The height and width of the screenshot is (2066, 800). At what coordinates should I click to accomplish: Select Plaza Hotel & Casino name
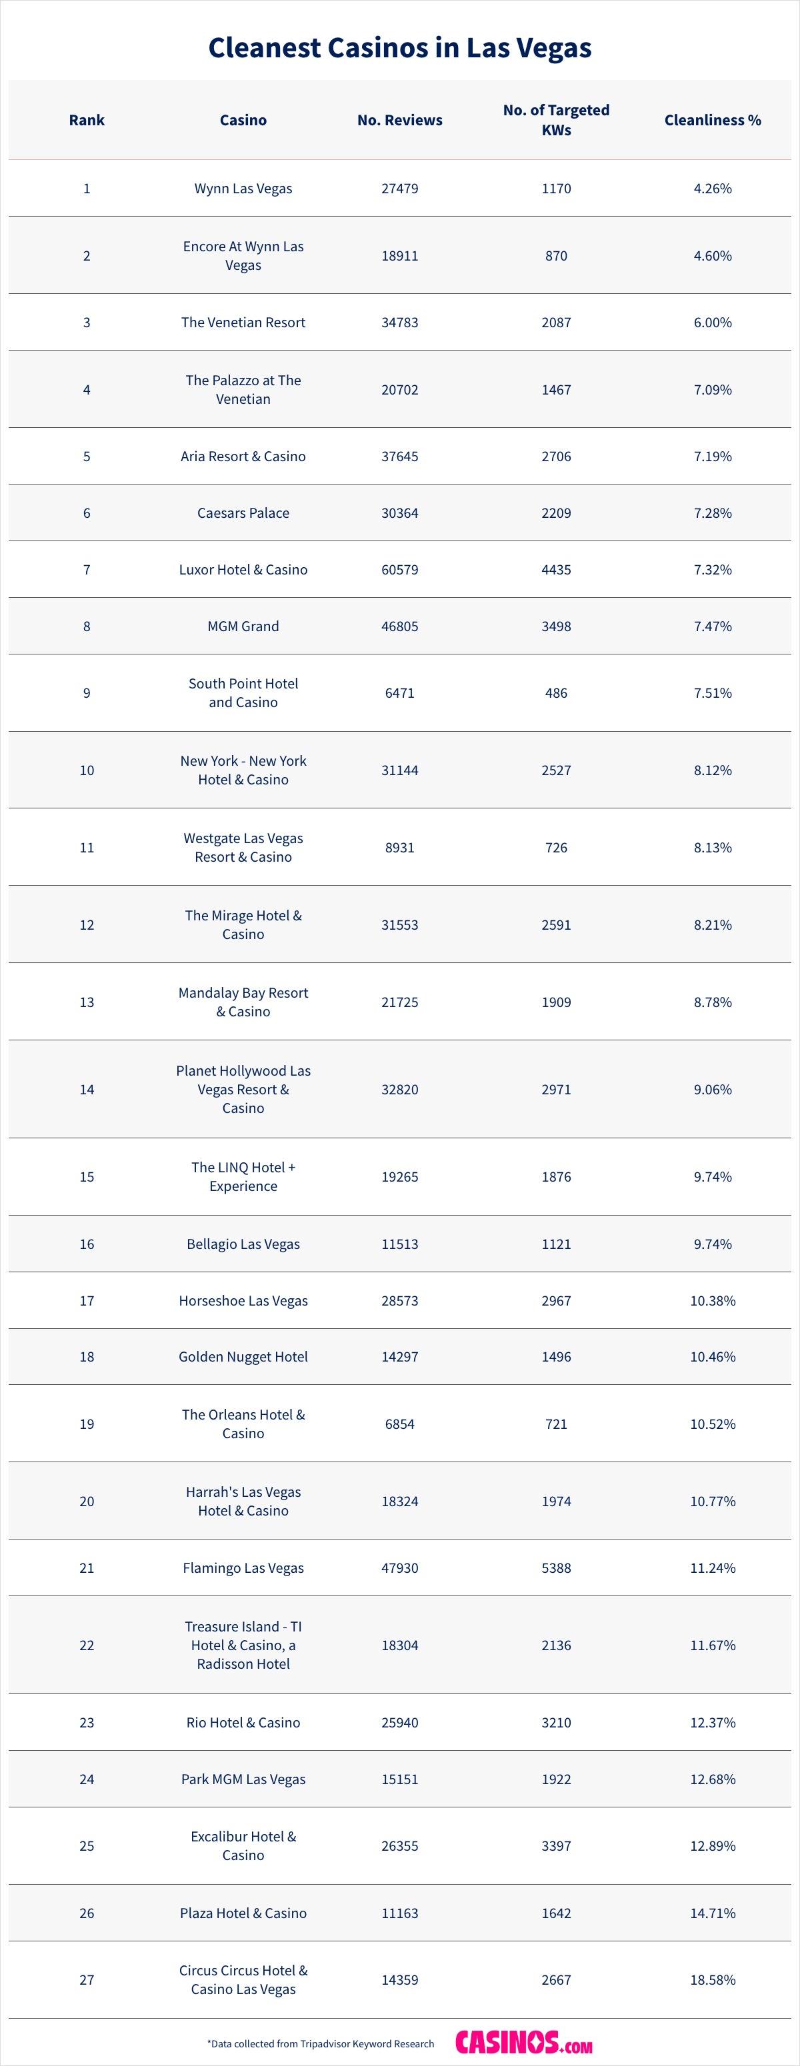[x=243, y=1913]
